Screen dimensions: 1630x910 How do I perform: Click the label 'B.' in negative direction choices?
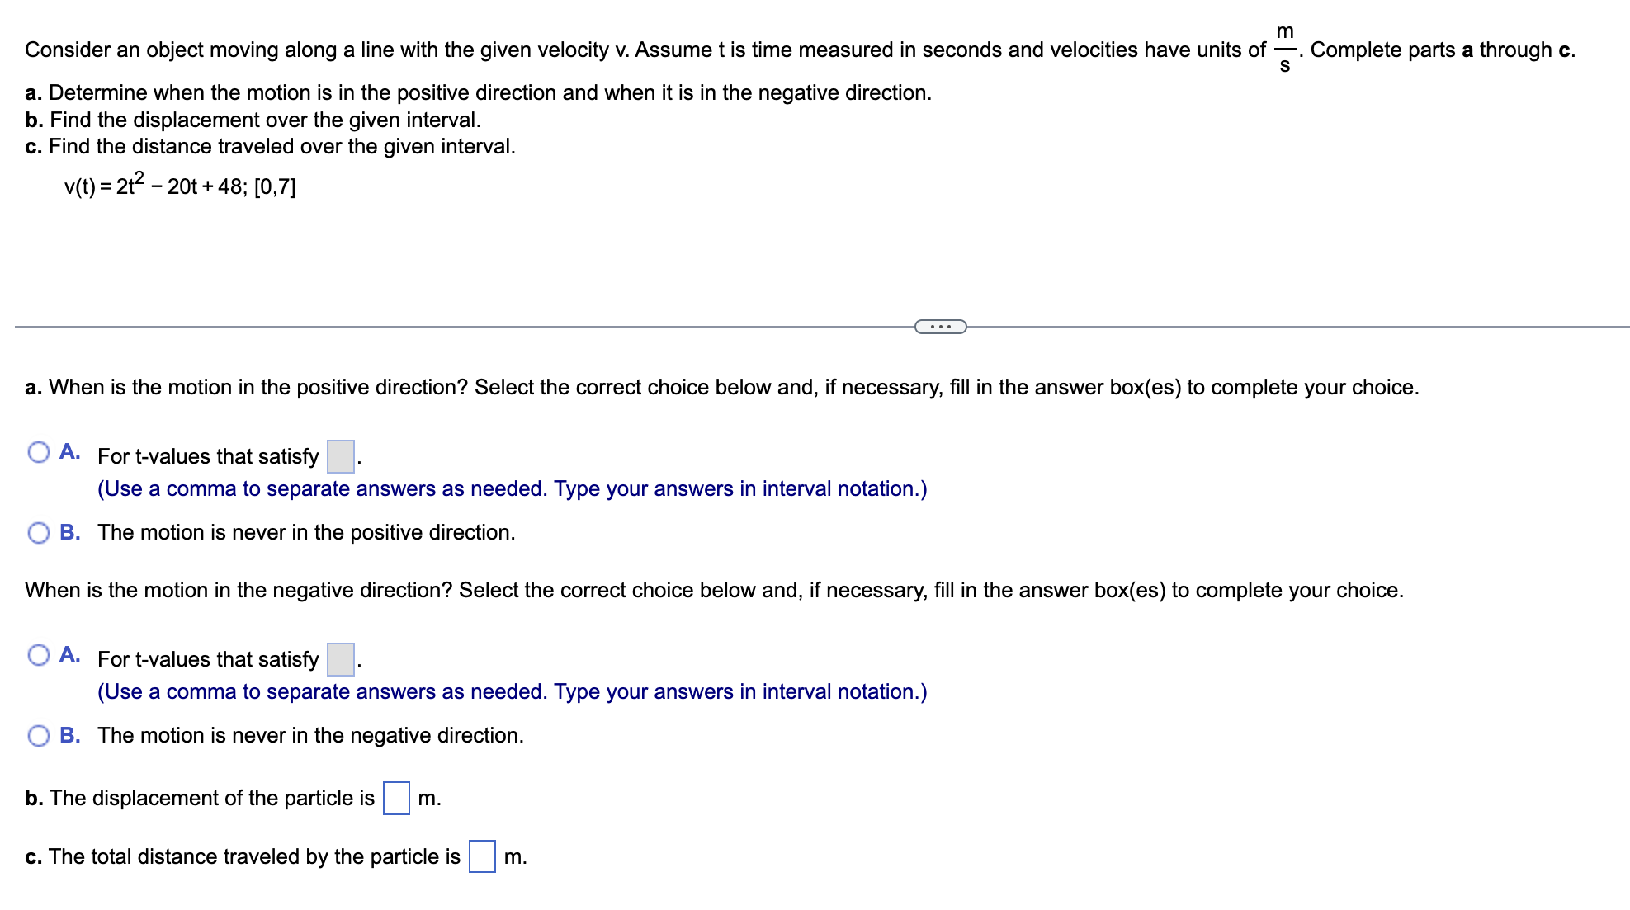click(70, 735)
